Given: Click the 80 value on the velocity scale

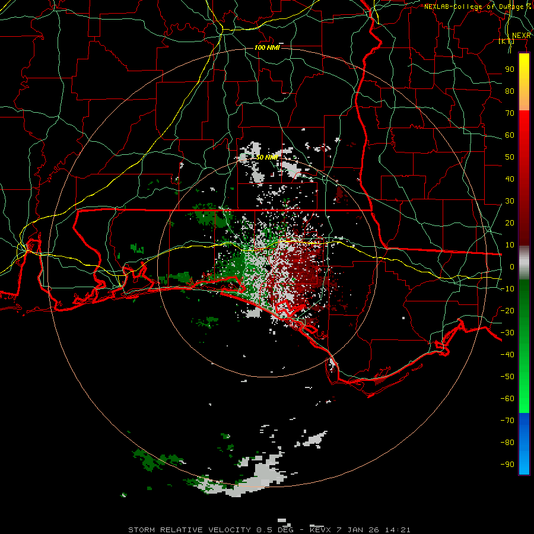Looking at the screenshot, I should (x=510, y=91).
